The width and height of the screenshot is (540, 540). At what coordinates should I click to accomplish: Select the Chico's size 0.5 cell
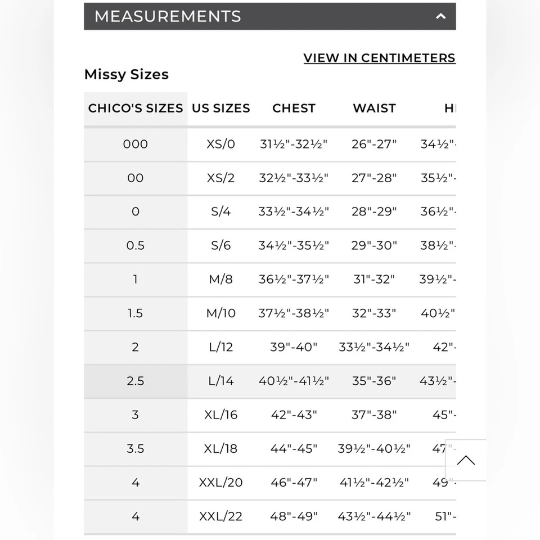[136, 245]
